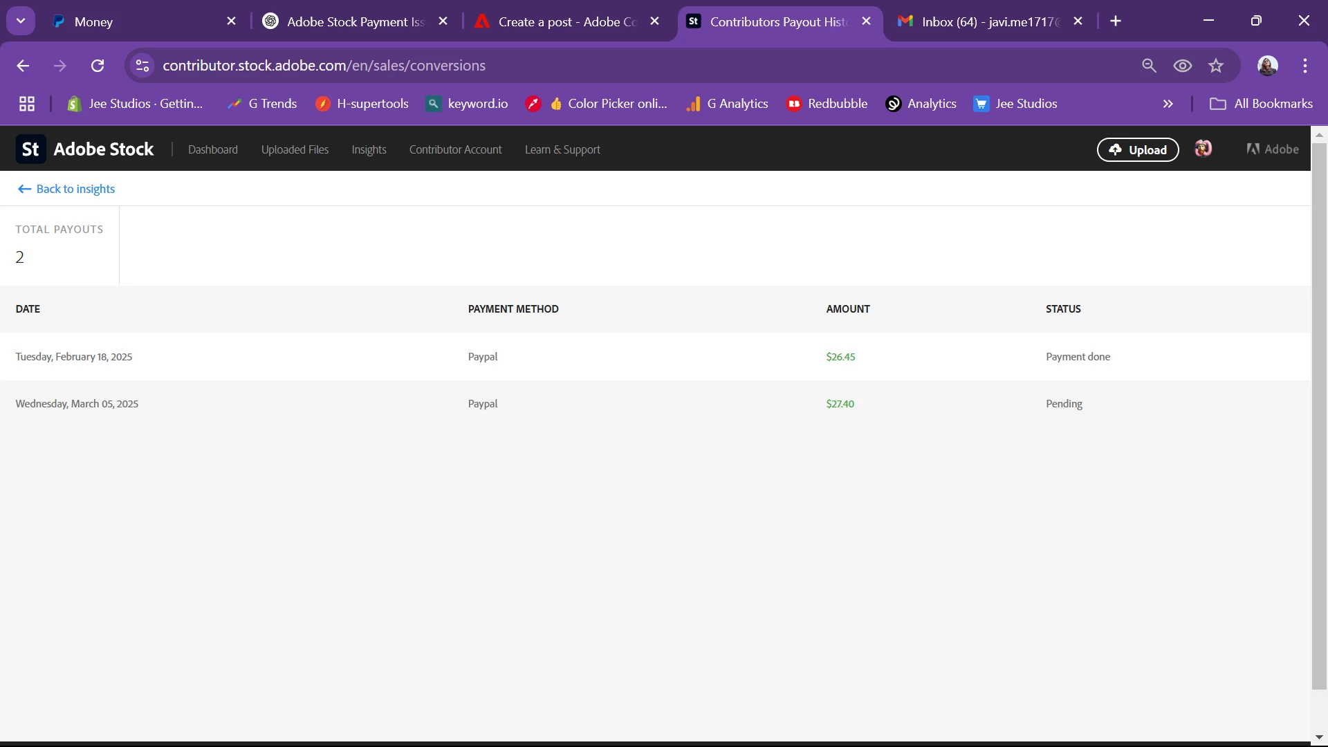Screen dimensions: 1328x747
Task: Click the eye icon in address bar
Action: click(1183, 66)
